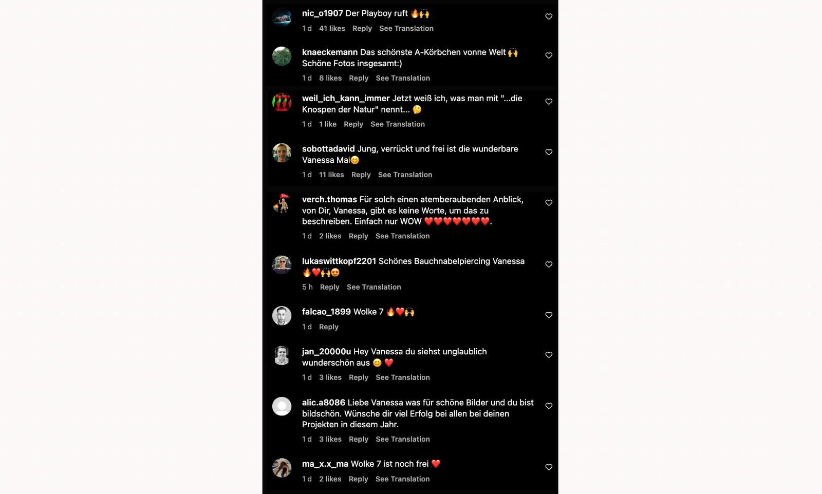Like verch.thomas's comment heart icon

[549, 203]
